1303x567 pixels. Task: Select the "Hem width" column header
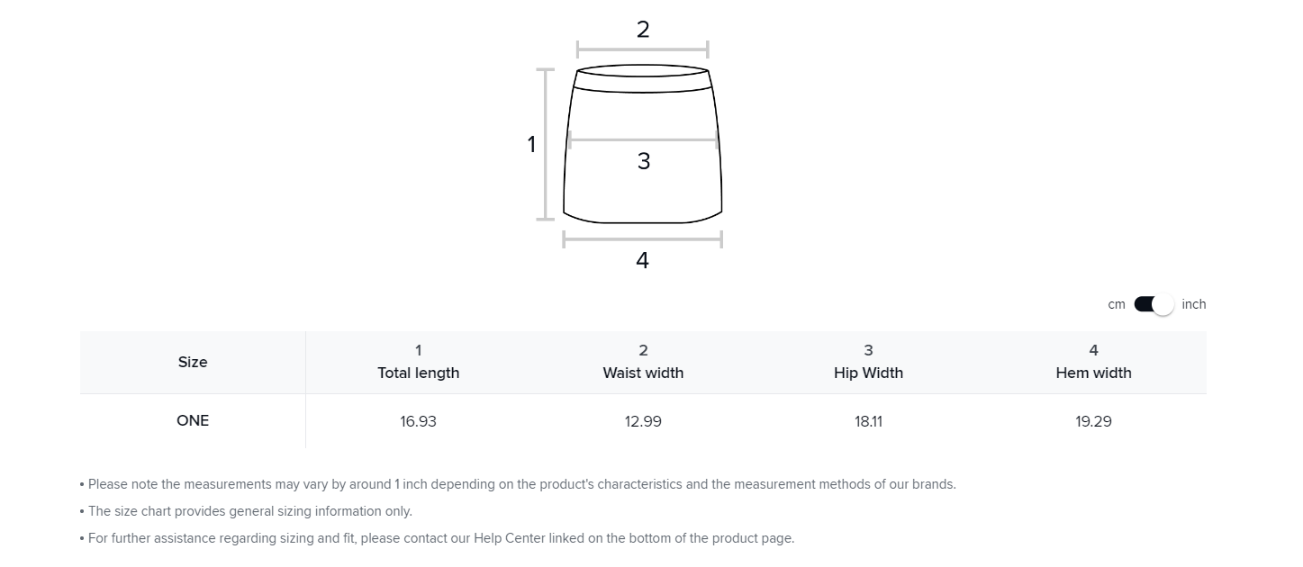[x=1093, y=373]
